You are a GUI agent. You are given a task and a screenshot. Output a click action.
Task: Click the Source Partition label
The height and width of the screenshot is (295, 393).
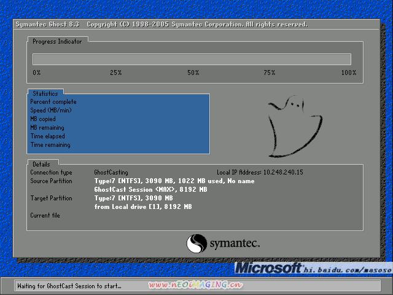(51, 181)
